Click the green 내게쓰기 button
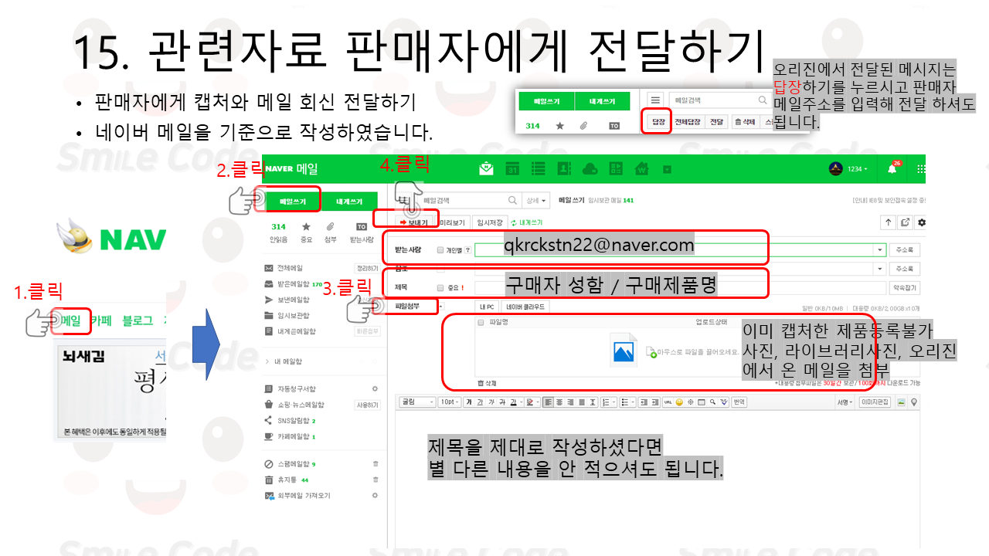The height and width of the screenshot is (556, 989). [x=349, y=201]
